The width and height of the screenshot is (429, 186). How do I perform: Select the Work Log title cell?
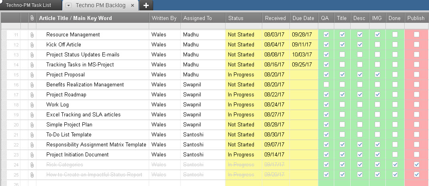tap(93, 105)
